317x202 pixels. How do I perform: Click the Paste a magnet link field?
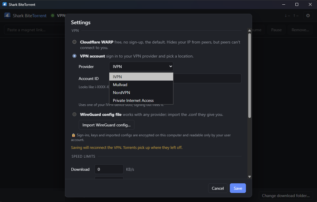tap(35, 30)
